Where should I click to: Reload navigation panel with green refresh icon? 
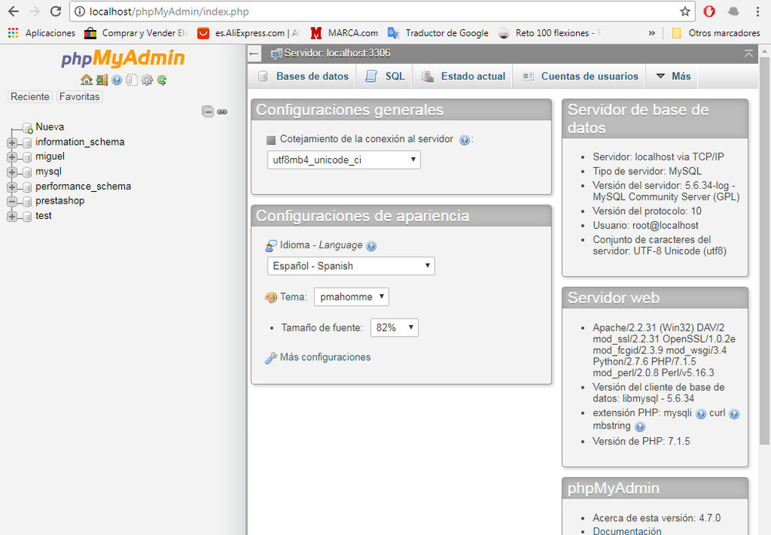tap(162, 79)
